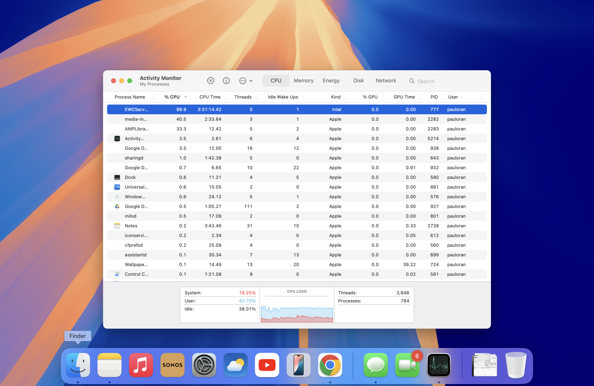Open FaceTime from the Dock
This screenshot has width=594, height=386.
click(407, 365)
